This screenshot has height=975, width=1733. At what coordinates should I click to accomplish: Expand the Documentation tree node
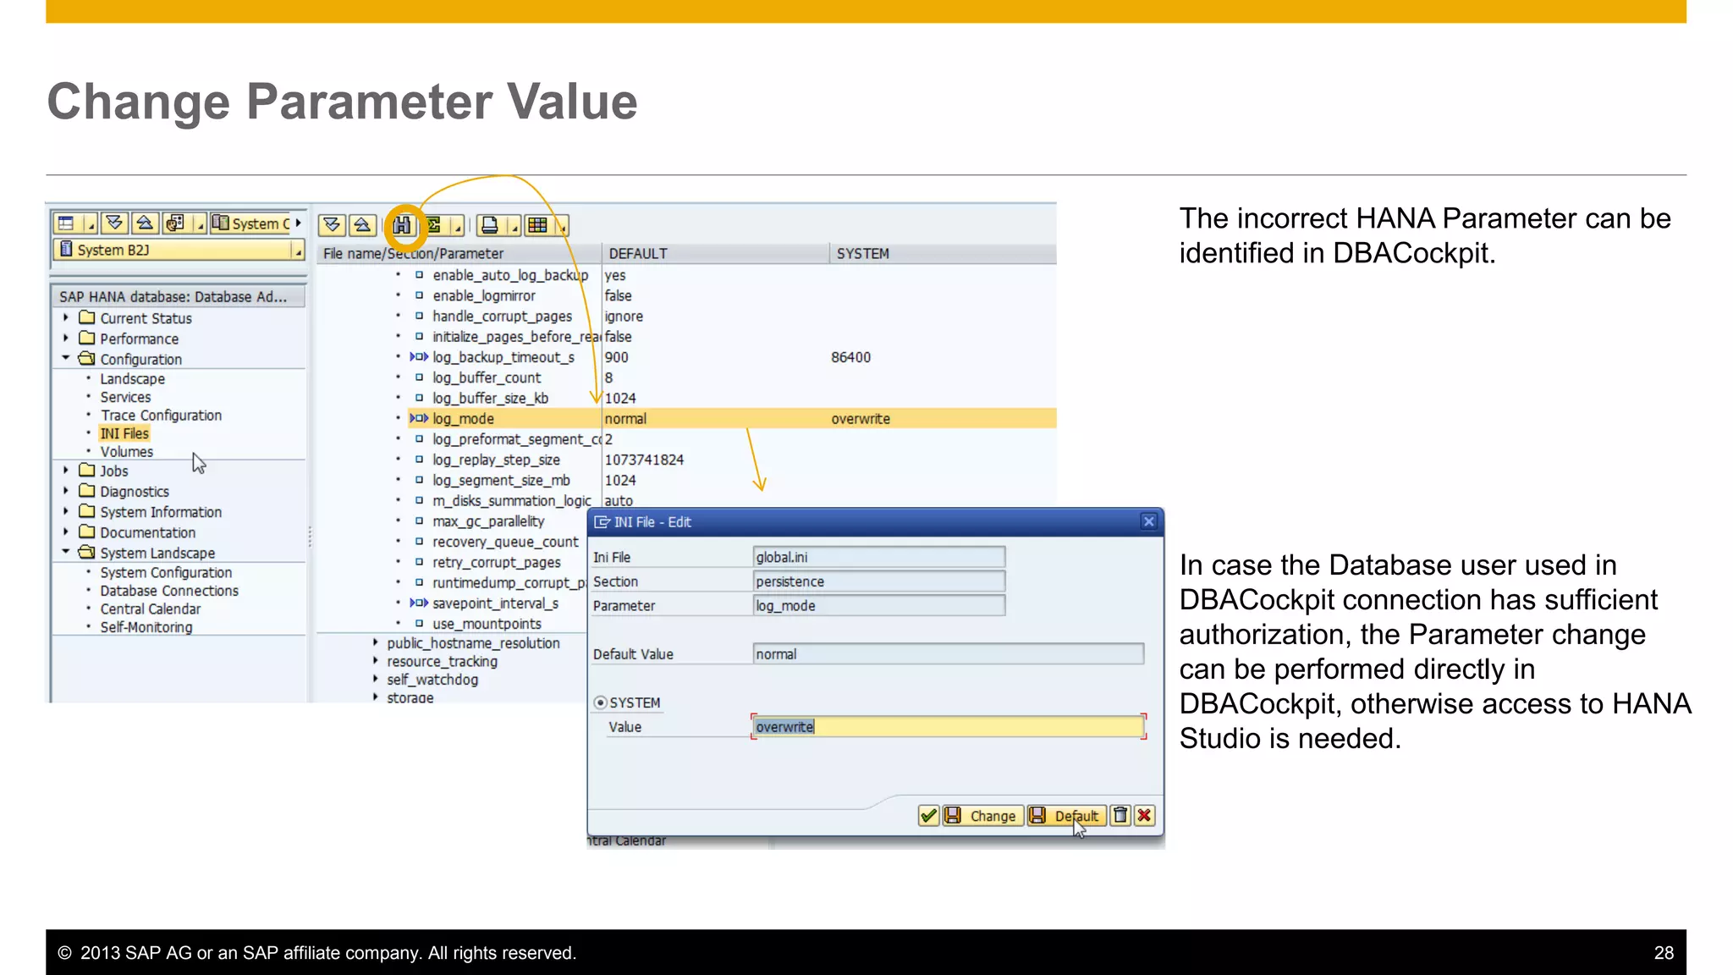point(66,532)
